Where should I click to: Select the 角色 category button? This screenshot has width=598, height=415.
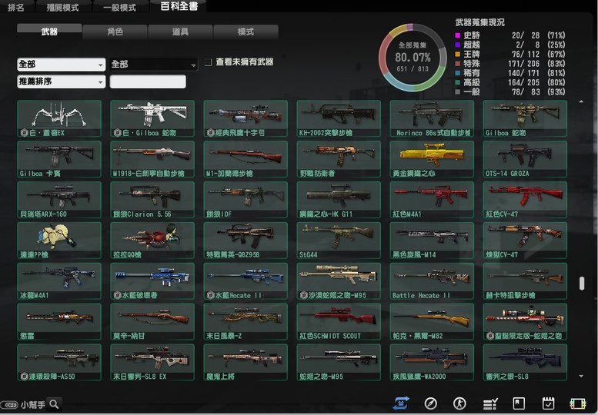tap(115, 32)
